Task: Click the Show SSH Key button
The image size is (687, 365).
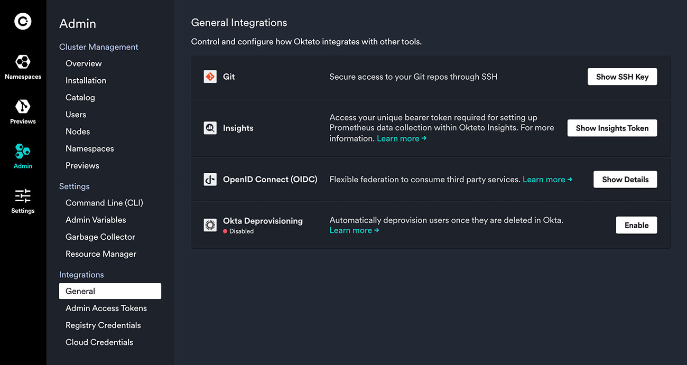Action: tap(622, 76)
